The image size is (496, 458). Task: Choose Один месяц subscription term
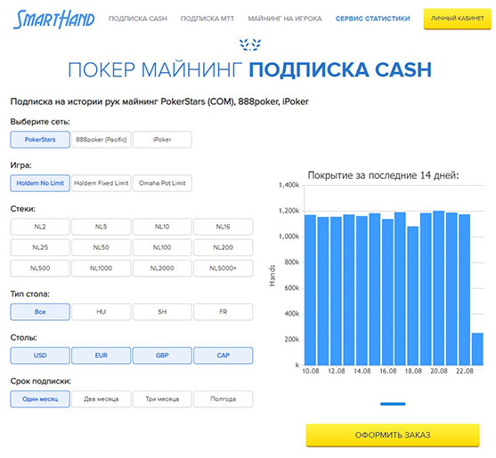tap(40, 399)
